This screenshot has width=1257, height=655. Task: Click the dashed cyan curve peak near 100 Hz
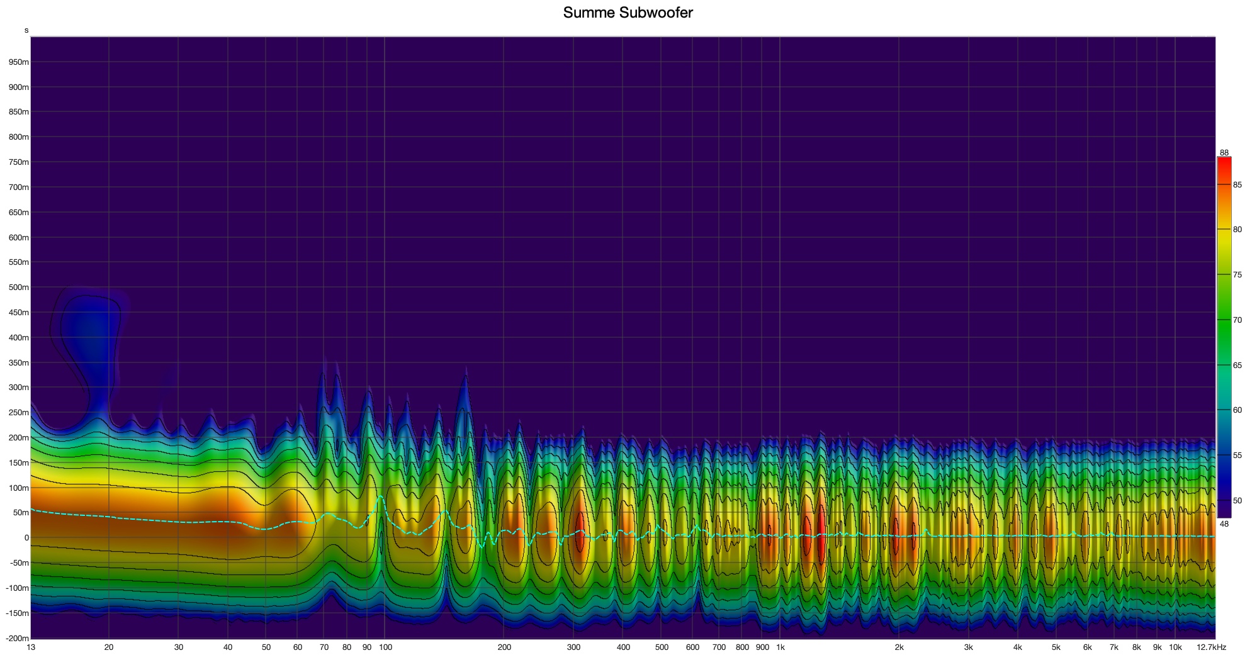380,497
